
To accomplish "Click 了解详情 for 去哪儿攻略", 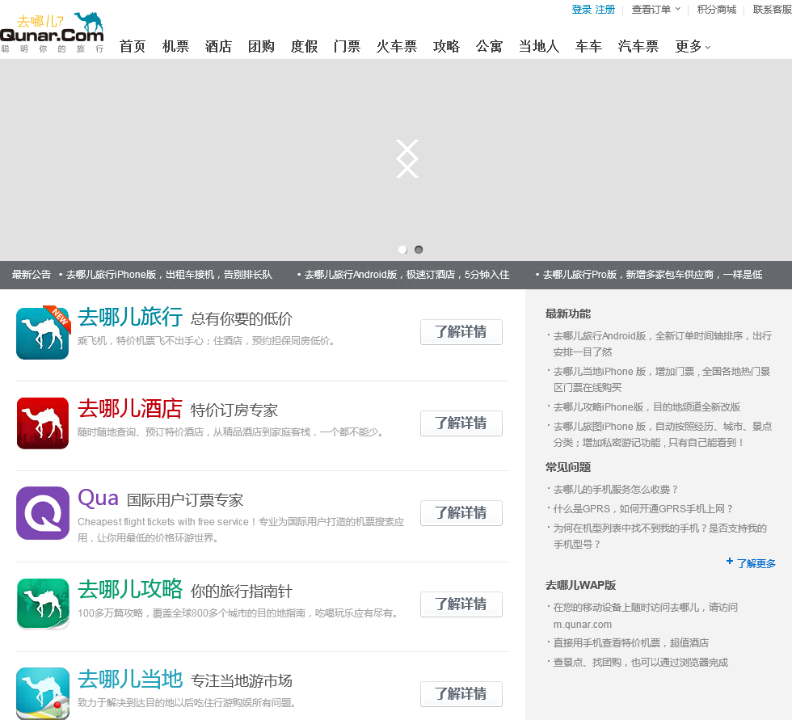I will point(461,604).
